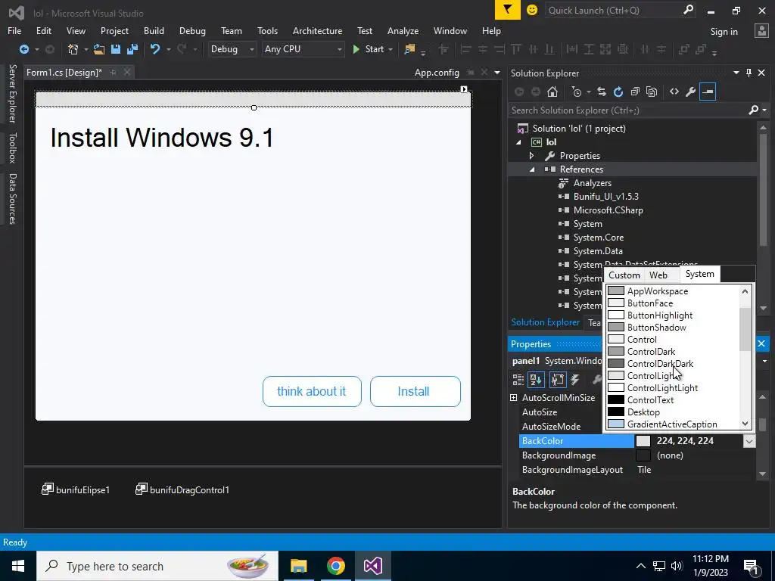The width and height of the screenshot is (775, 581).
Task: Open Google Chrome from the taskbar
Action: pyautogui.click(x=335, y=566)
